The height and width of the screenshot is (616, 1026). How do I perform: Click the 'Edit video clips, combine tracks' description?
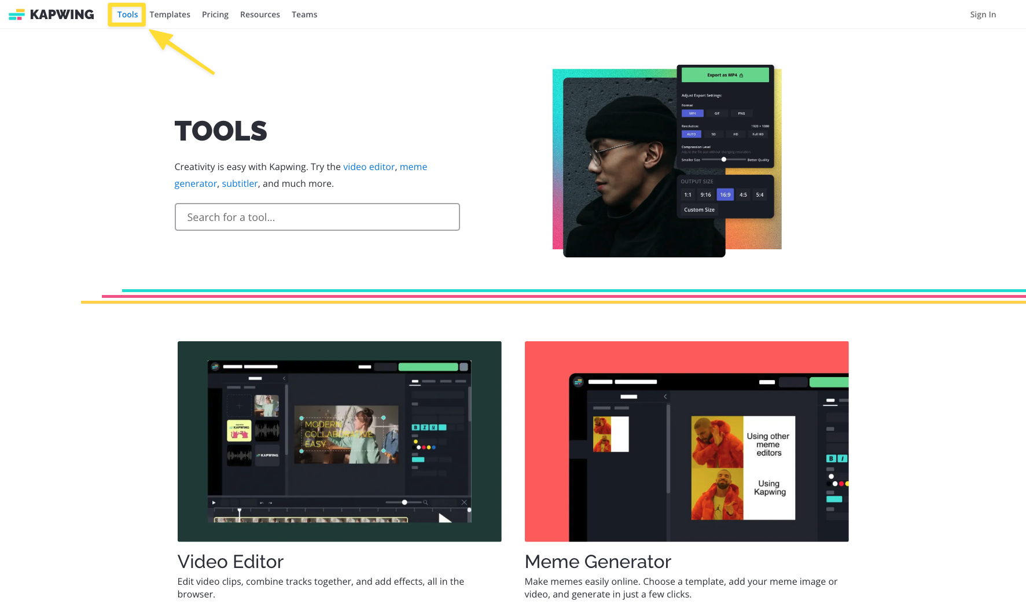[321, 588]
